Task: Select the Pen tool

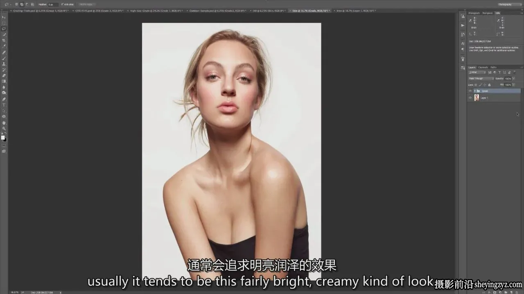Action: tap(4, 99)
